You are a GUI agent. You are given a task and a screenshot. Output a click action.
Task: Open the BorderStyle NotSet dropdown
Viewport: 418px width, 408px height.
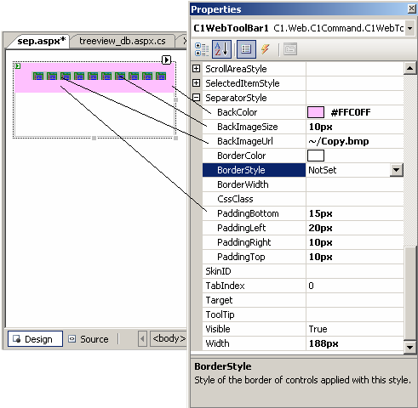(x=397, y=170)
